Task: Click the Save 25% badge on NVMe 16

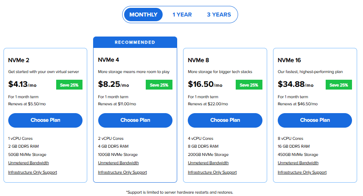Action: (x=339, y=85)
